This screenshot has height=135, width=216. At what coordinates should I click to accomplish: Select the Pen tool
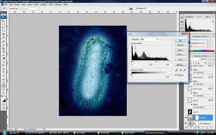click(3, 69)
